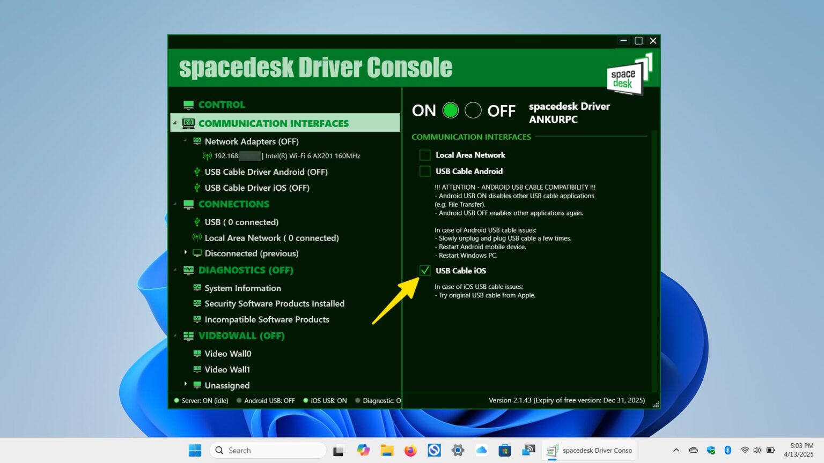
Task: Collapse the CONNECTIONS tree section
Action: [x=175, y=204]
